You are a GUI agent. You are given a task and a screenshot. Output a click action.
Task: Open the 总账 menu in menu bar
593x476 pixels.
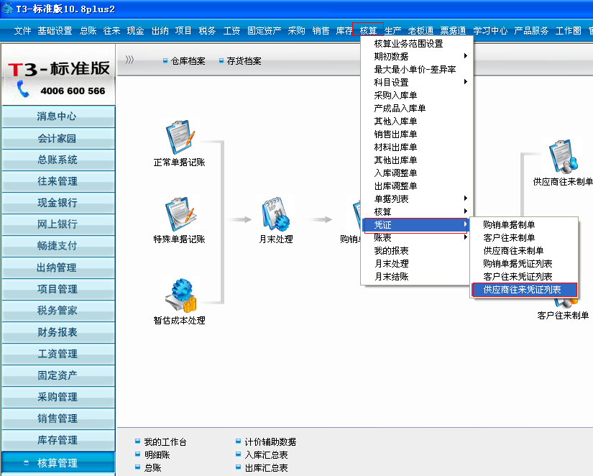click(x=88, y=30)
